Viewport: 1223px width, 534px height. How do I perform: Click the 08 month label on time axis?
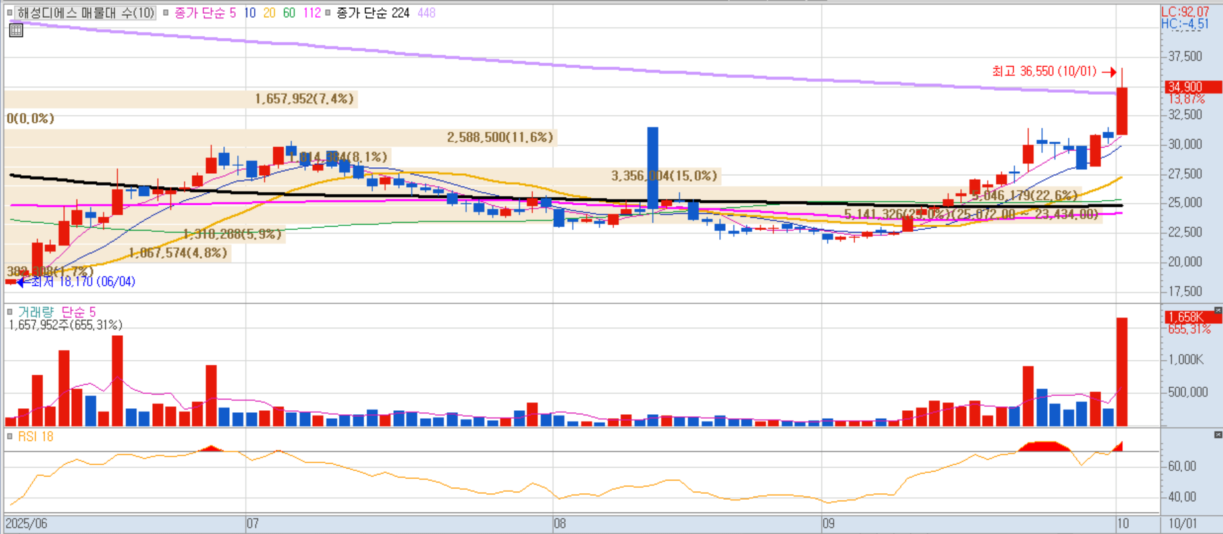(560, 524)
